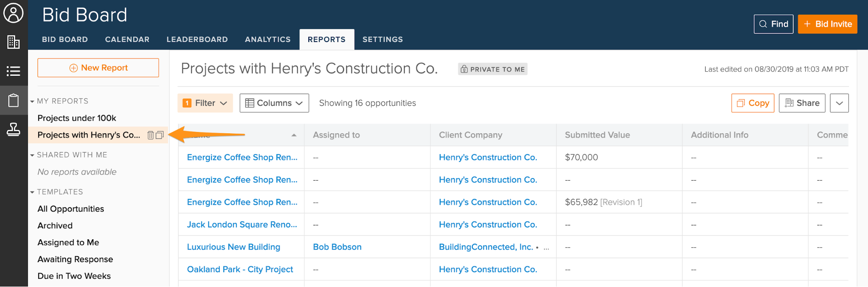
Task: Sort by the Submitted Value column header
Action: [x=597, y=135]
